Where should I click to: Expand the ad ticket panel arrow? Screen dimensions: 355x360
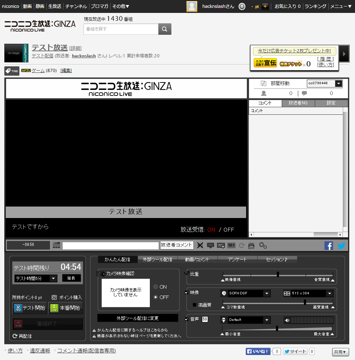344,54
